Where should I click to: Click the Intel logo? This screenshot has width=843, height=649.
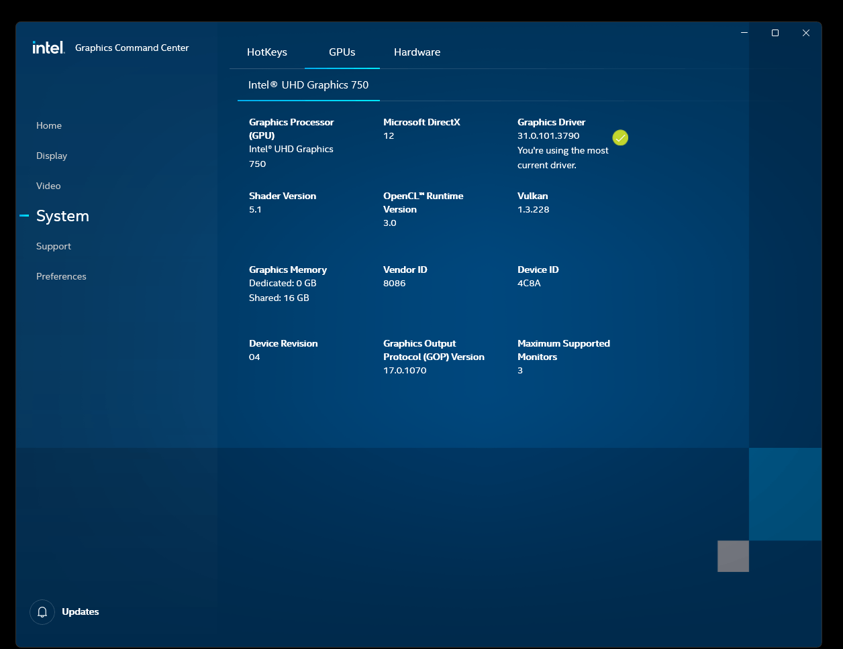click(48, 48)
